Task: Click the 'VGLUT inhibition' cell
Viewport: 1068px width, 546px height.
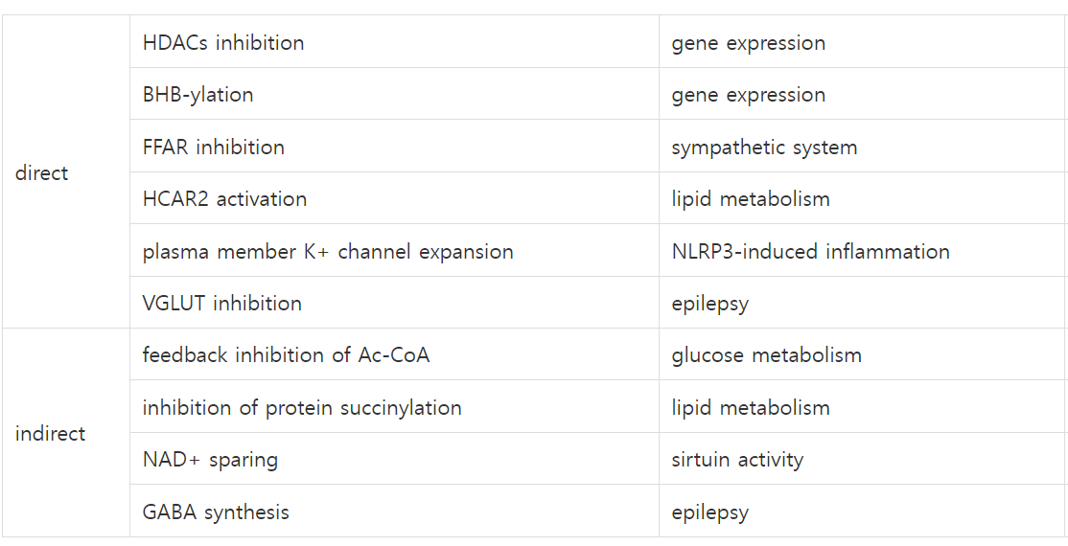Action: click(222, 304)
